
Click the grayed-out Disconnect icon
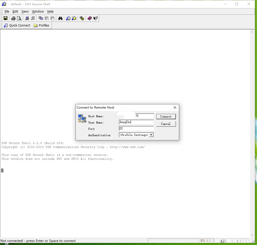point(33,18)
